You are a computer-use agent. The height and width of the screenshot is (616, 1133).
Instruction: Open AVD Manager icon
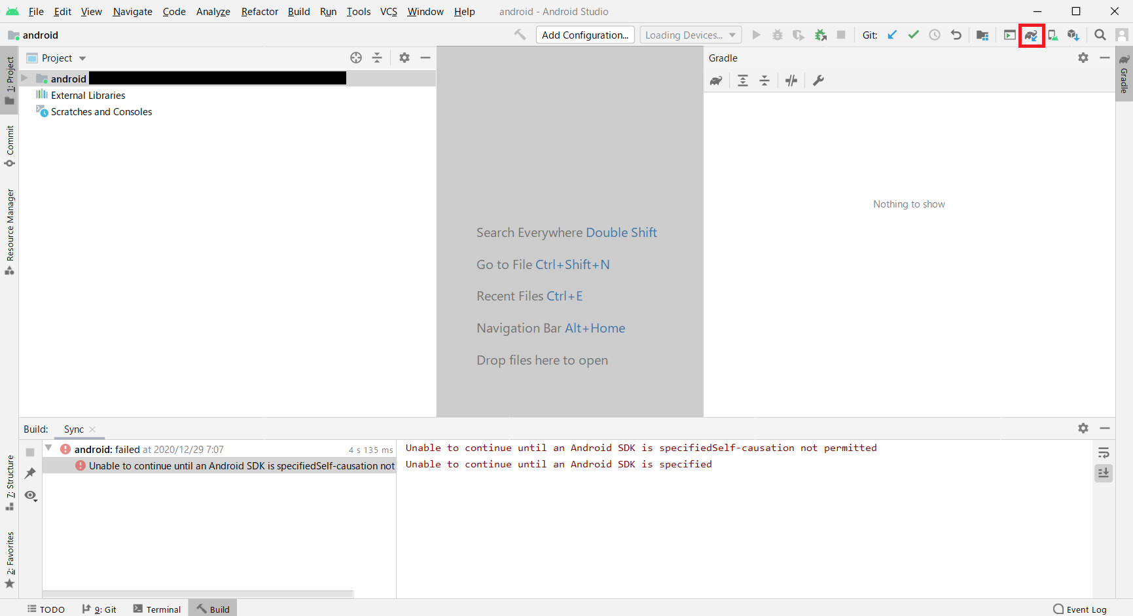click(x=1052, y=35)
